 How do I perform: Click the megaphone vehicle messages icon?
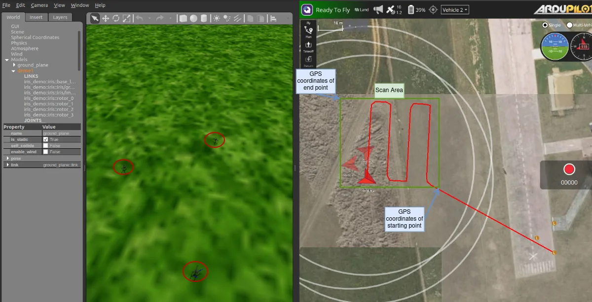coord(378,9)
